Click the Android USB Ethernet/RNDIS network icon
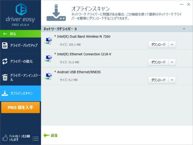The width and height of the screenshot is (193, 145). point(48,76)
